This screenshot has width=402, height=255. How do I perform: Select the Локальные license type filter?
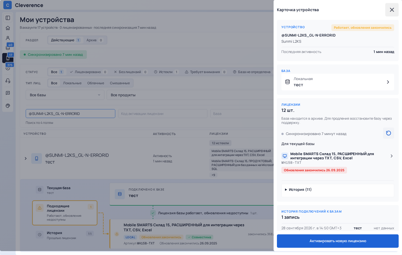pos(72,83)
